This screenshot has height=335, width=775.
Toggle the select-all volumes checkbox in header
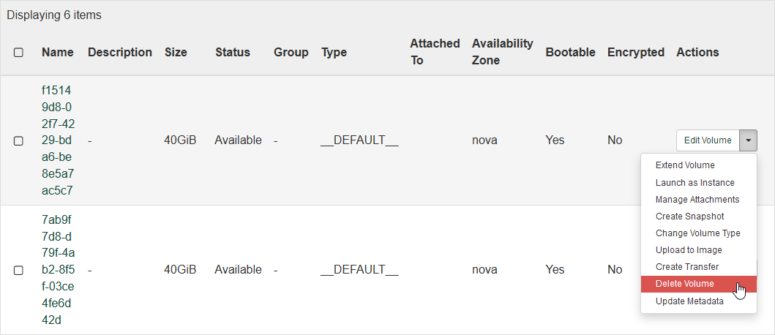pos(18,53)
